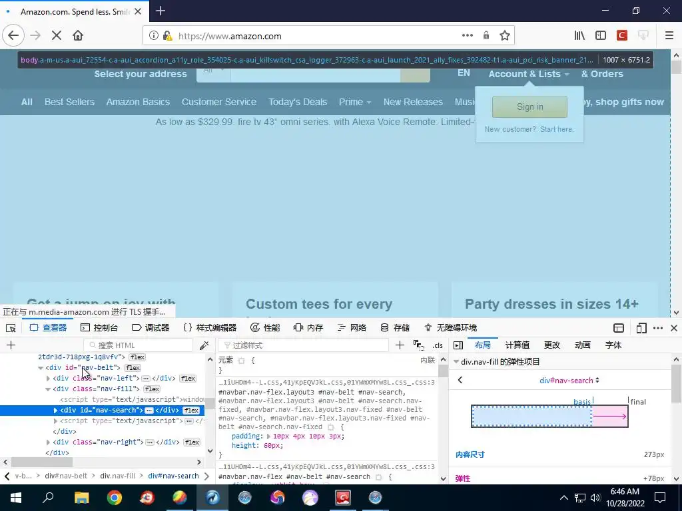Click the layout panel vertical scrollbar
The width and height of the screenshot is (682, 511).
(x=677, y=384)
